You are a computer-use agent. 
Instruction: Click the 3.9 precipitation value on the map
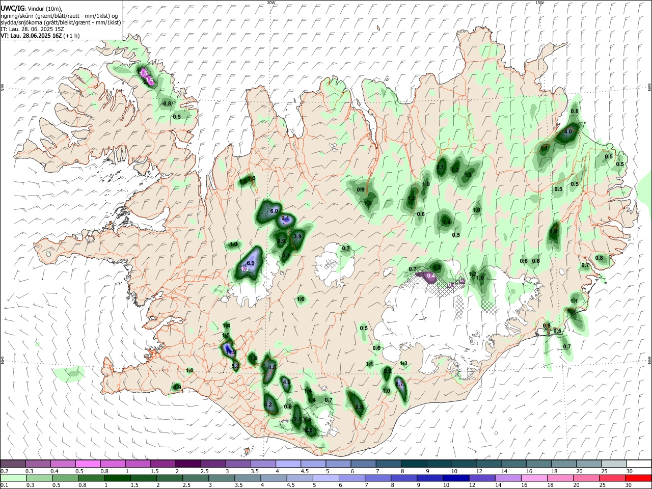click(x=298, y=236)
